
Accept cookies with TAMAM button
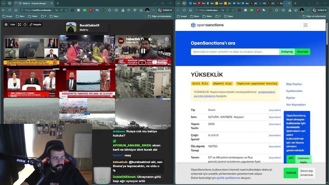pos(291,173)
